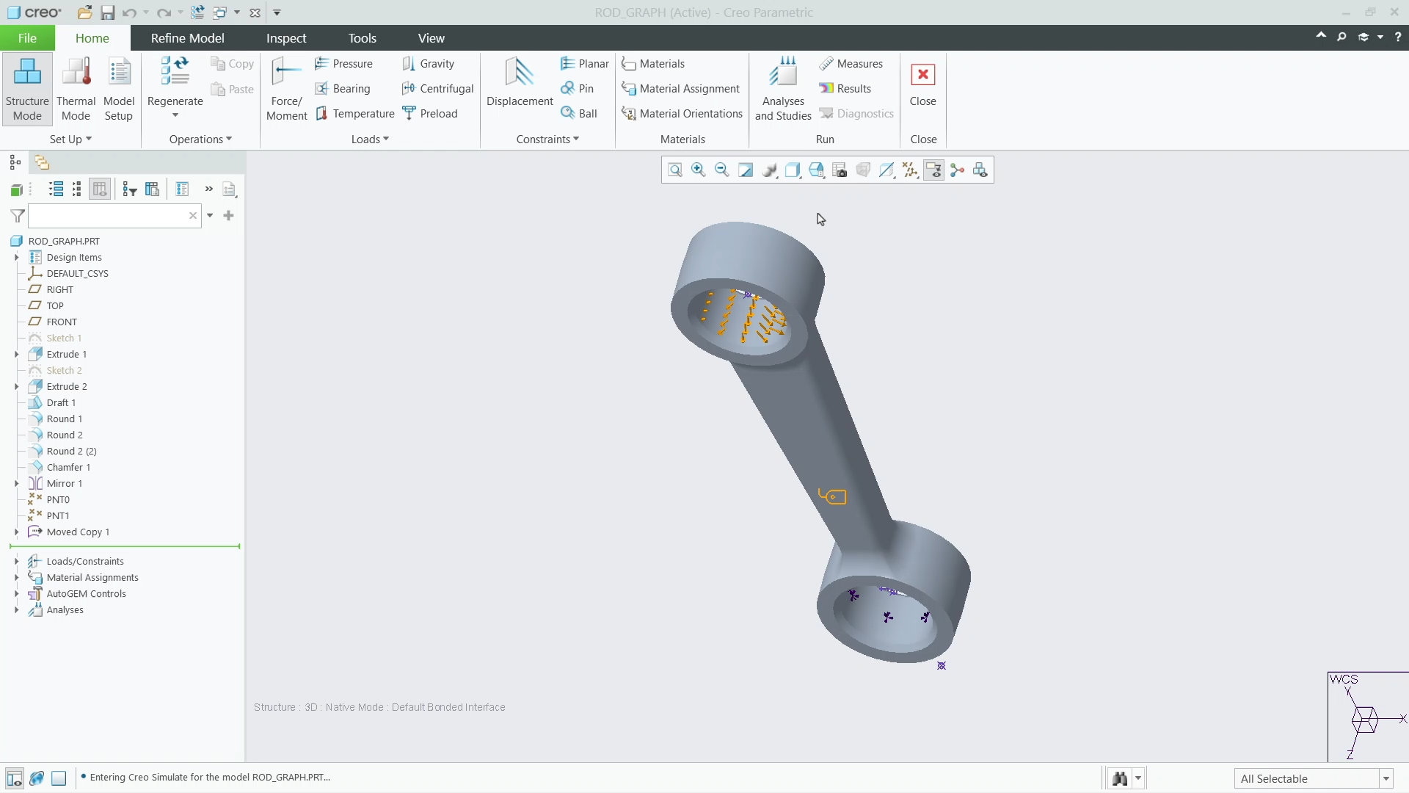The width and height of the screenshot is (1409, 793).
Task: Apply a Pressure load
Action: (x=343, y=64)
